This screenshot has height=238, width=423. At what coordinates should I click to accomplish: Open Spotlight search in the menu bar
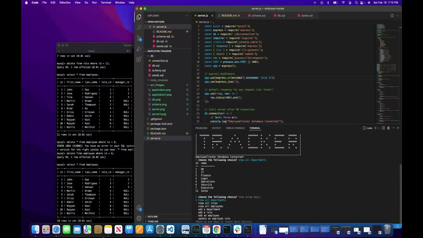356,3
